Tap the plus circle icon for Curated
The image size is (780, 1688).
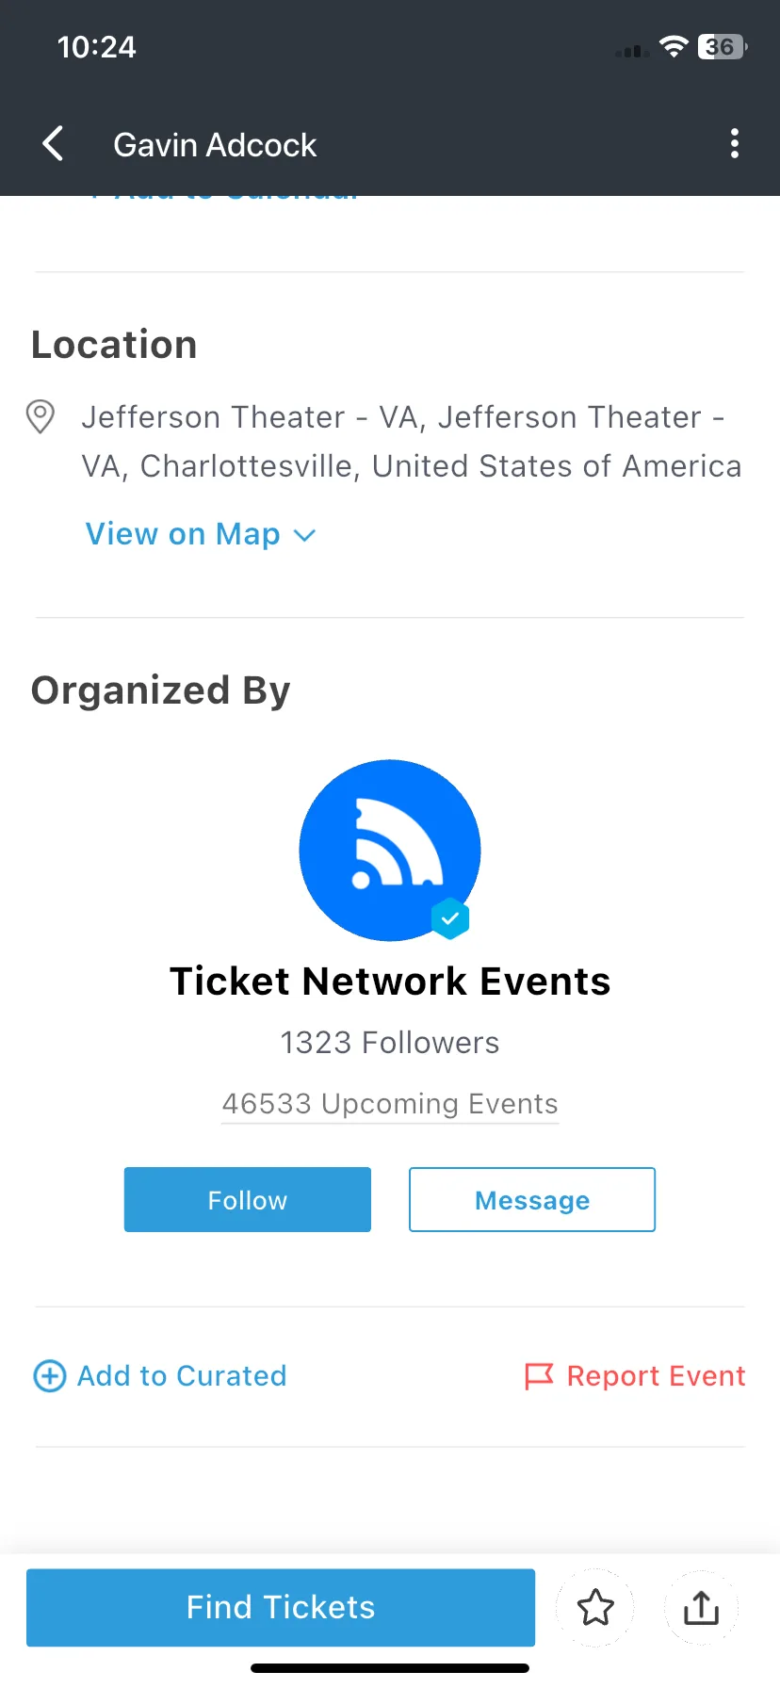click(x=50, y=1376)
